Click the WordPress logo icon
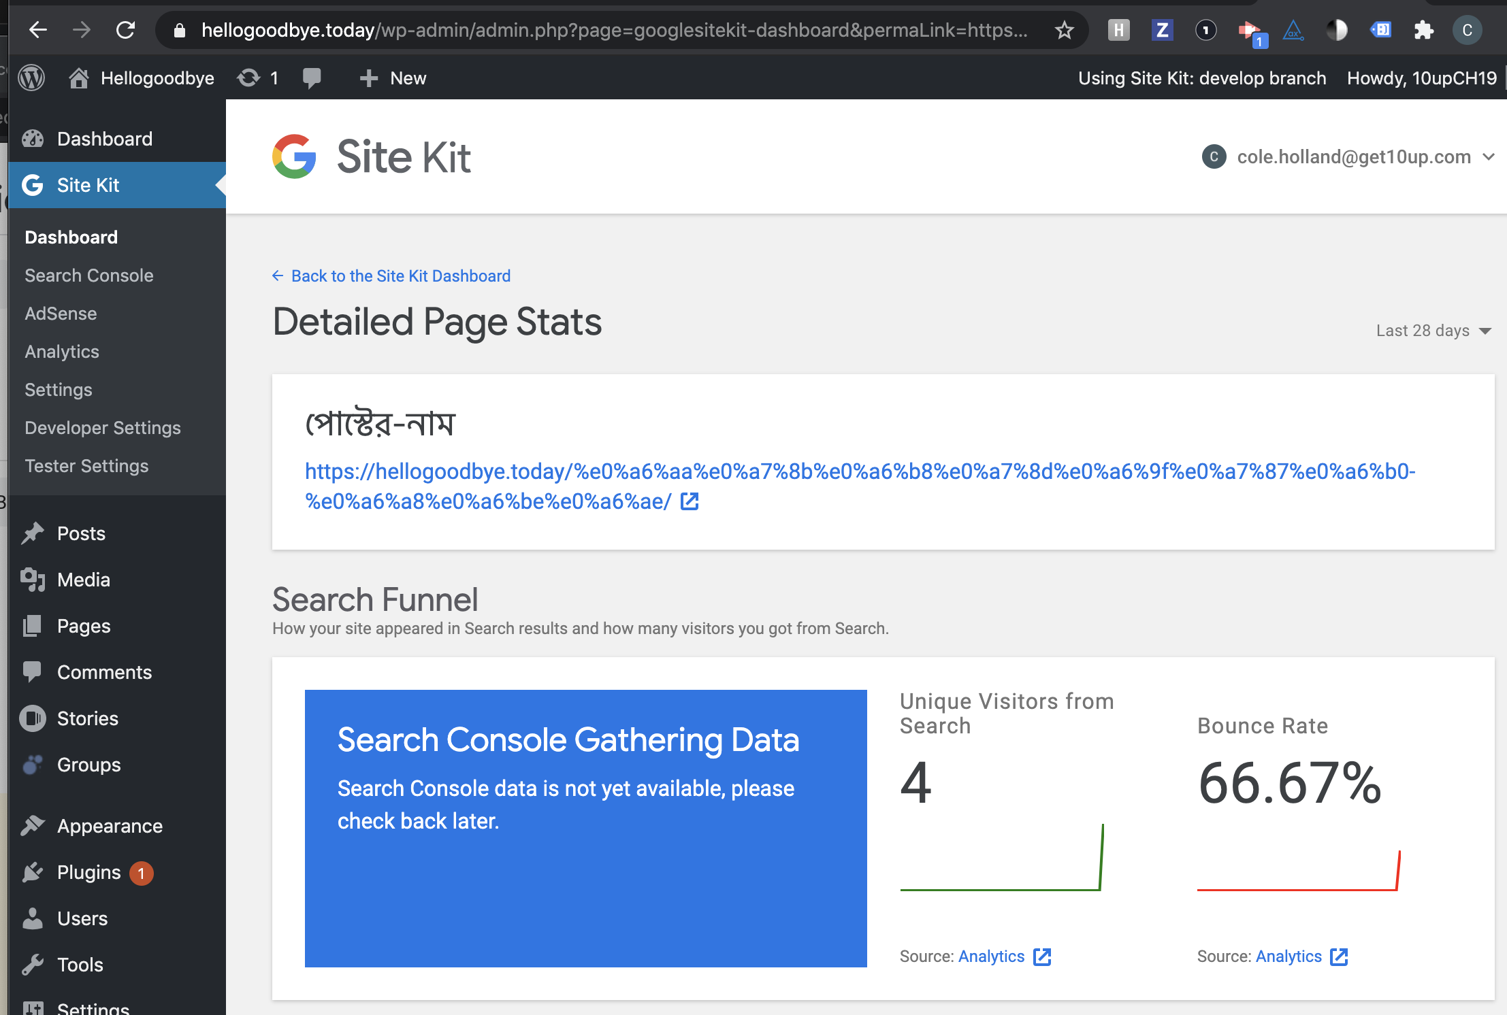Image resolution: width=1507 pixels, height=1015 pixels. 31,78
